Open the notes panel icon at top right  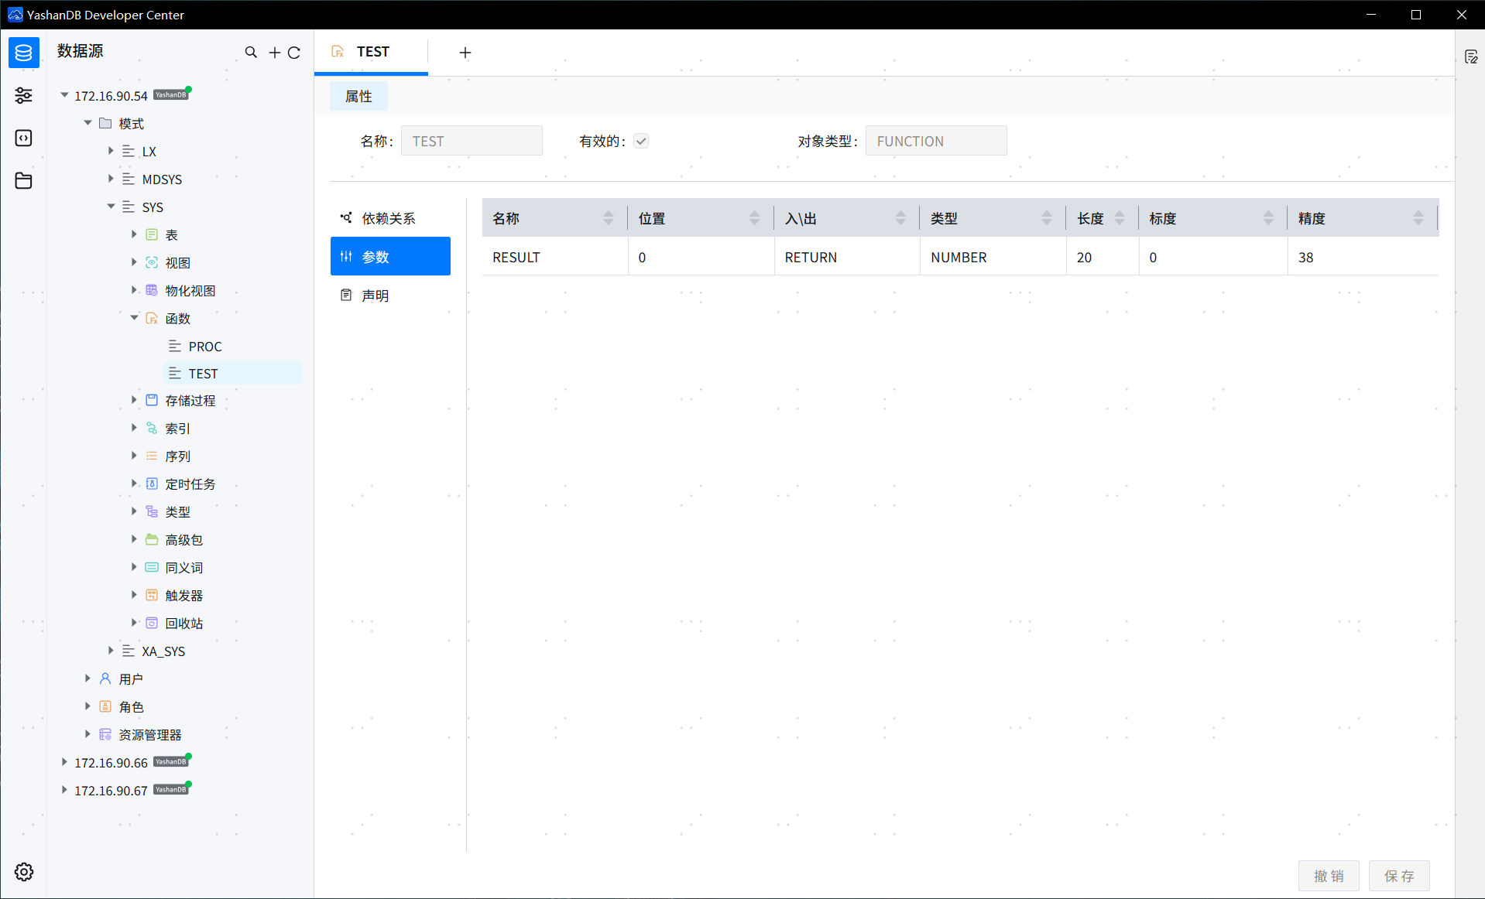(1471, 56)
